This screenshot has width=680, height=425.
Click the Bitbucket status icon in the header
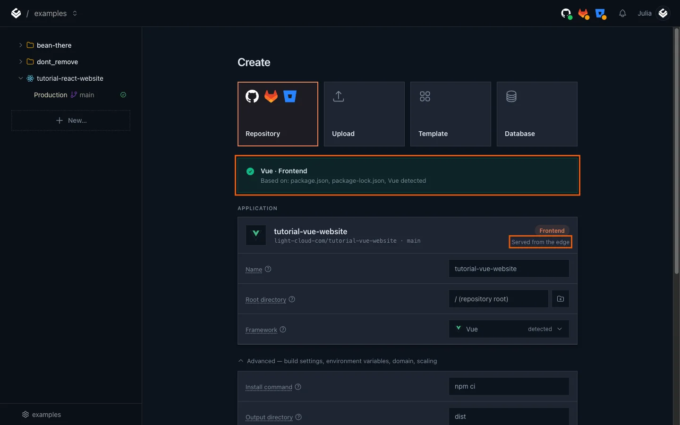pyautogui.click(x=601, y=14)
